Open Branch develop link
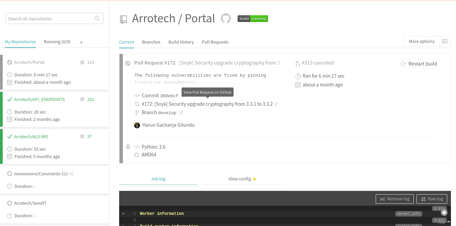Screen dimensions: 456x226 click(x=159, y=112)
